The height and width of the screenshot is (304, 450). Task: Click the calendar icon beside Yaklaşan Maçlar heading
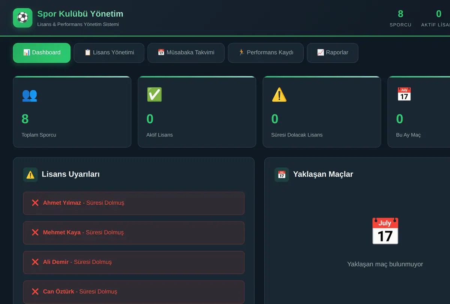(282, 175)
